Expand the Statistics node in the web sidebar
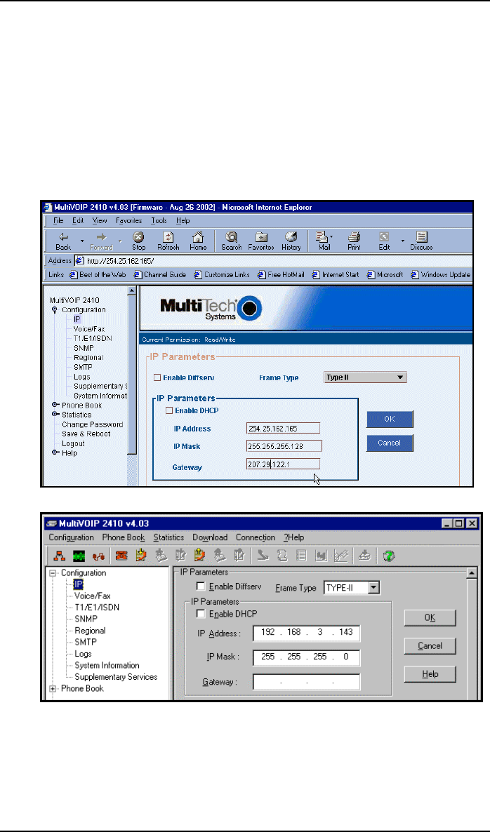This screenshot has height=832, width=490. tap(54, 415)
